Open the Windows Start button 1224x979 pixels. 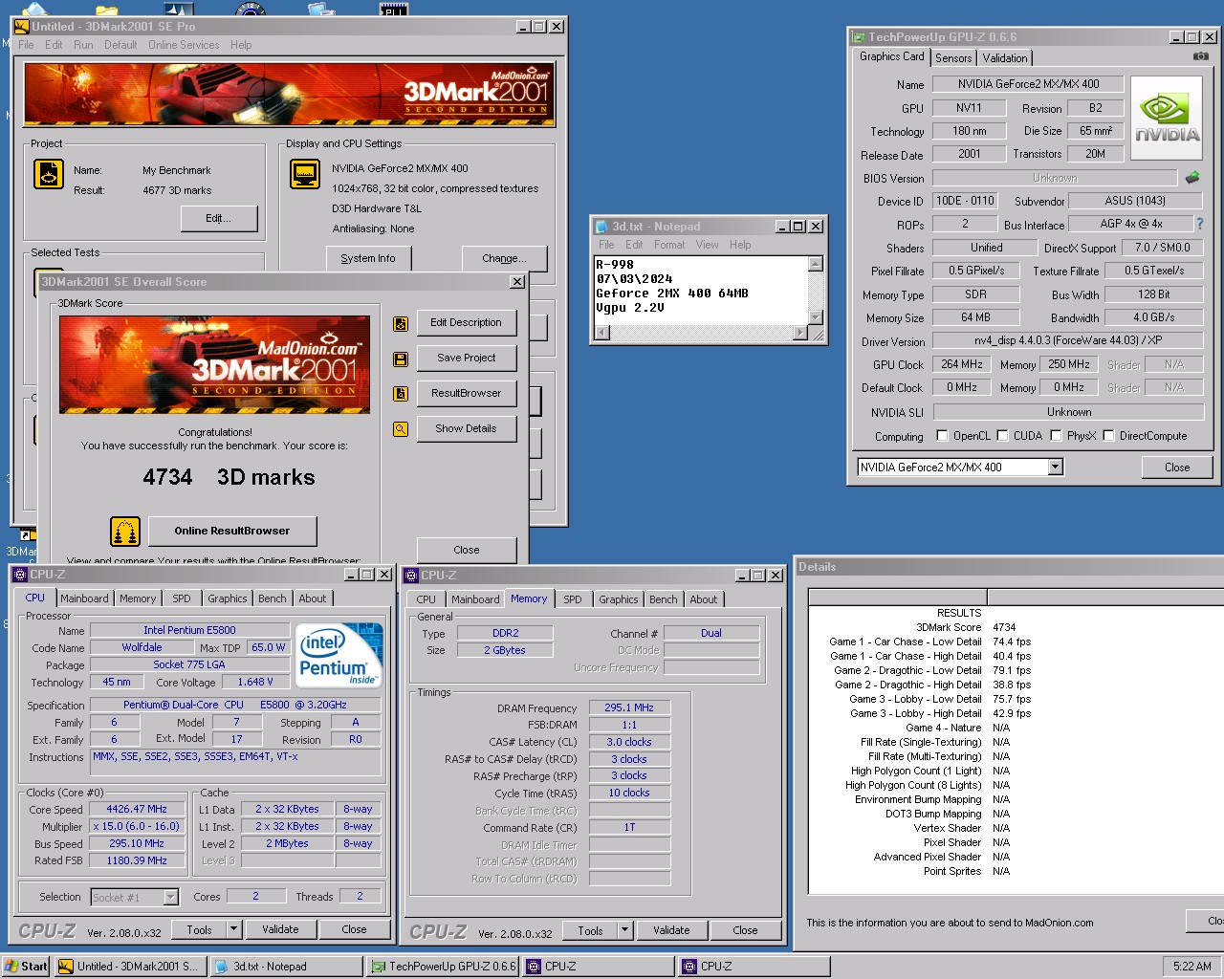26,967
